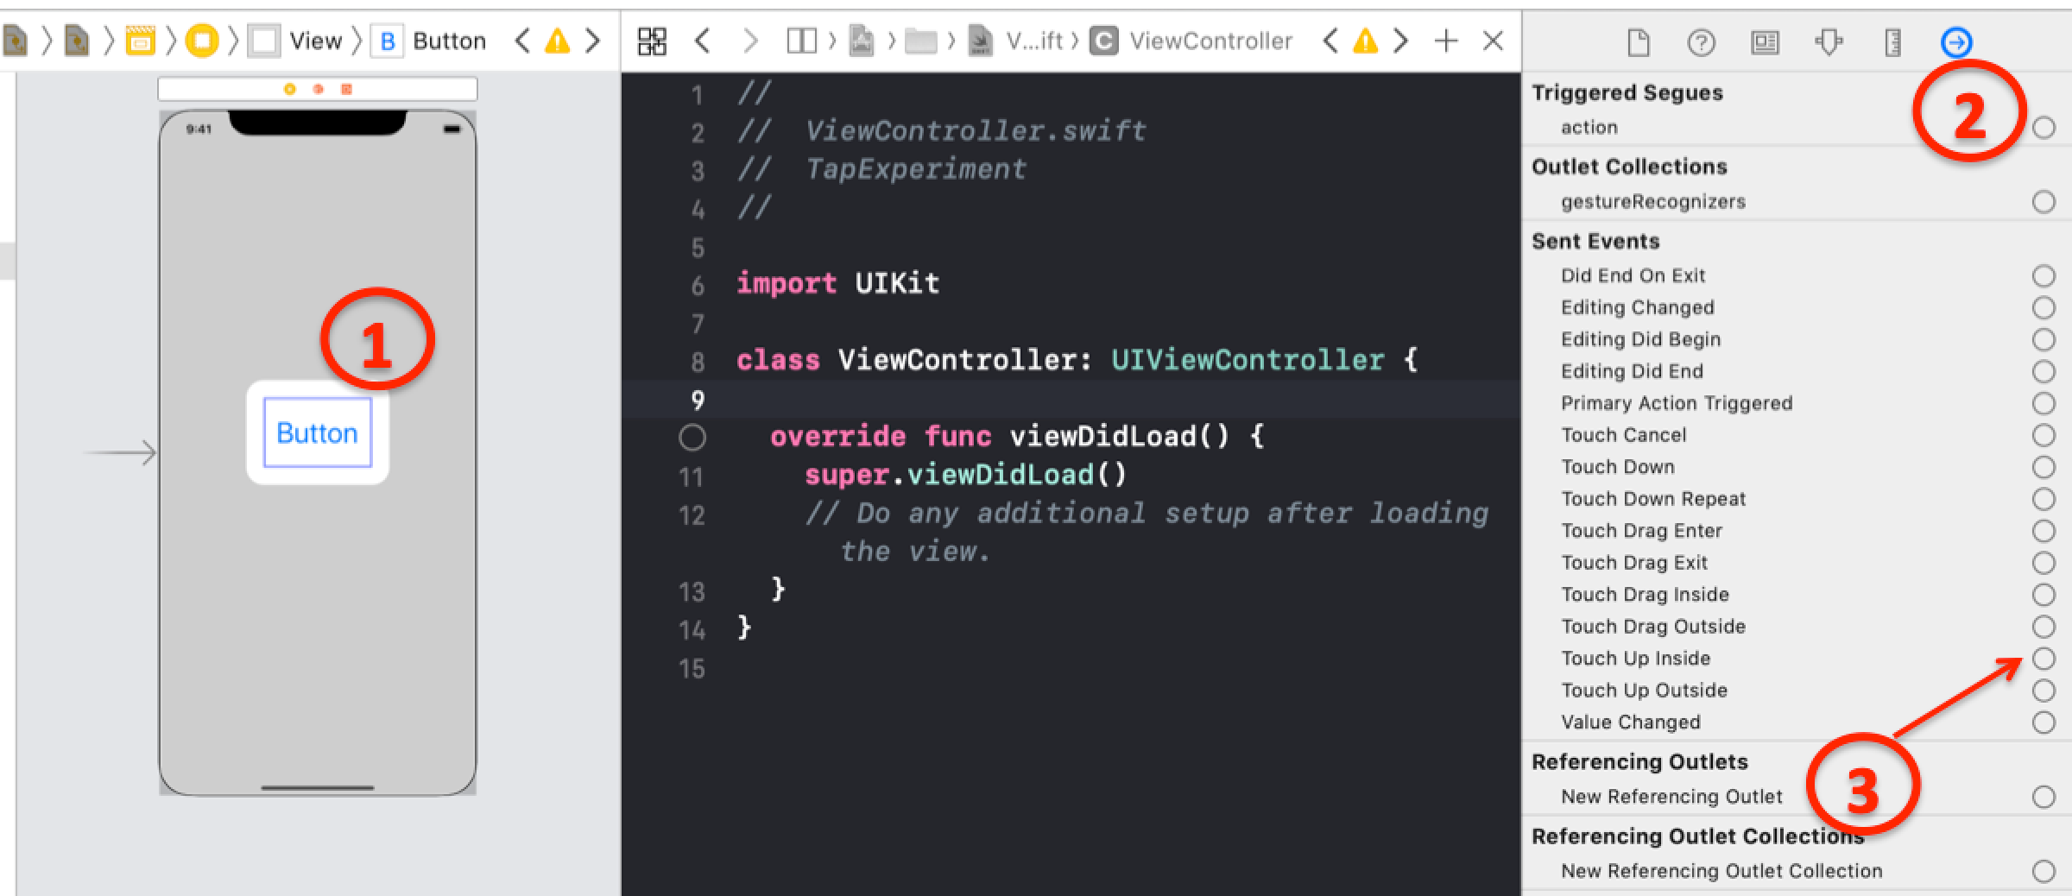Click the warning triangle in the jump bar

click(x=1364, y=40)
